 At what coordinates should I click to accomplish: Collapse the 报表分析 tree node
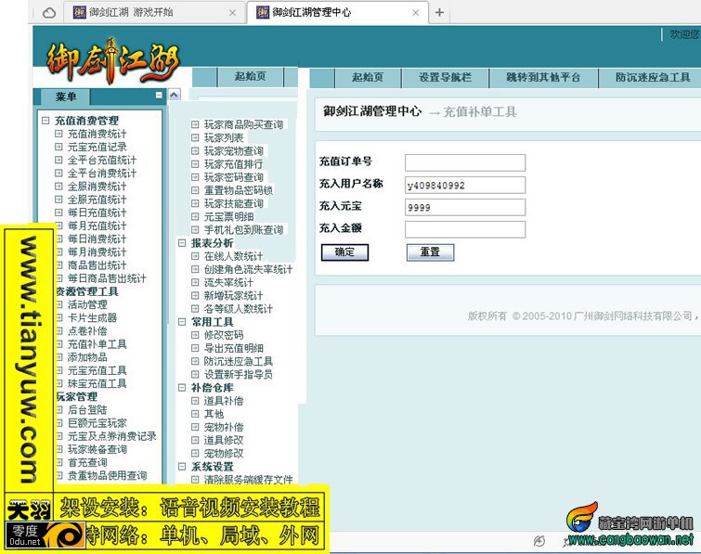(182, 243)
